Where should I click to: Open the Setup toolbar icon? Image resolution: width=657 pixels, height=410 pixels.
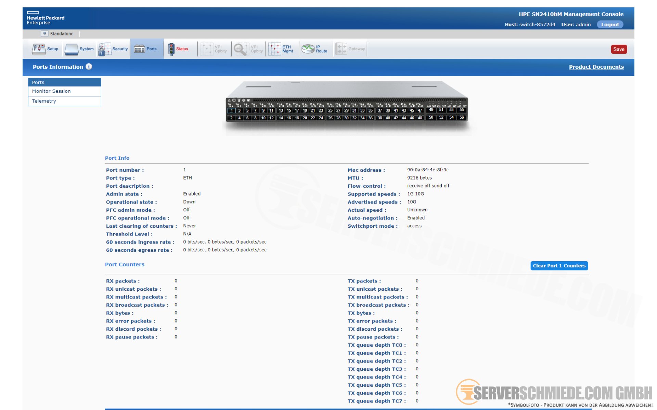45,49
